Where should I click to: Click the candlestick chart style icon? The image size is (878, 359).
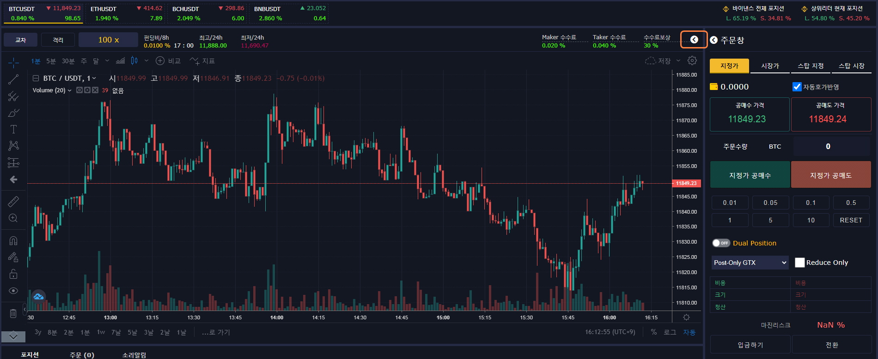134,61
